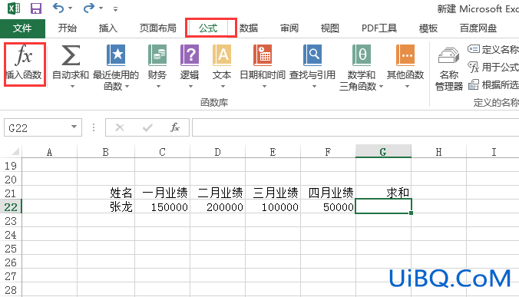The image size is (519, 297).
Task: Switch to the View (视图) tab
Action: coord(329,28)
